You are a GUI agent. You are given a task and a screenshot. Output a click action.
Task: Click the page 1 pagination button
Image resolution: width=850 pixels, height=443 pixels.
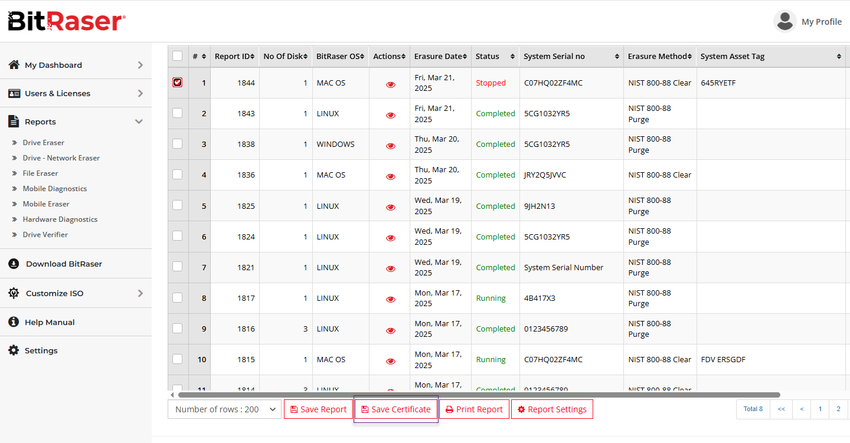[820, 409]
